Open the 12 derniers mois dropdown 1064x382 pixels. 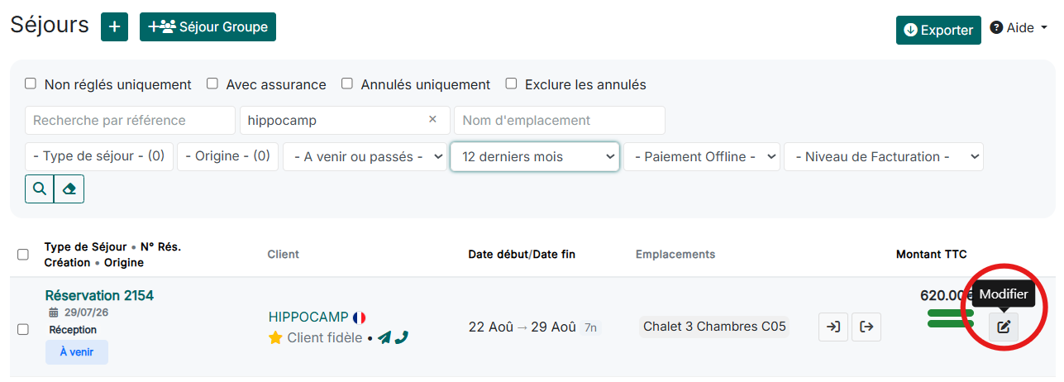(x=535, y=156)
